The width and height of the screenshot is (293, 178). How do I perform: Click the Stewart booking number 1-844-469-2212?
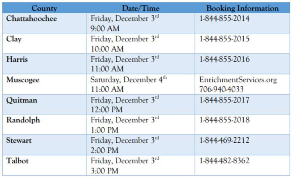[x=224, y=140]
